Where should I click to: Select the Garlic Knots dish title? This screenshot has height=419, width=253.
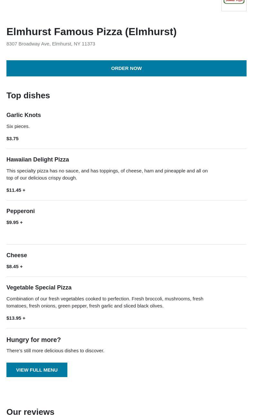tap(24, 115)
